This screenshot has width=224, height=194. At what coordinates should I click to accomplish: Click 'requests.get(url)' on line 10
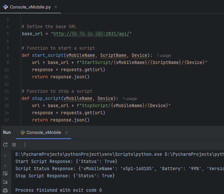[x=83, y=70]
